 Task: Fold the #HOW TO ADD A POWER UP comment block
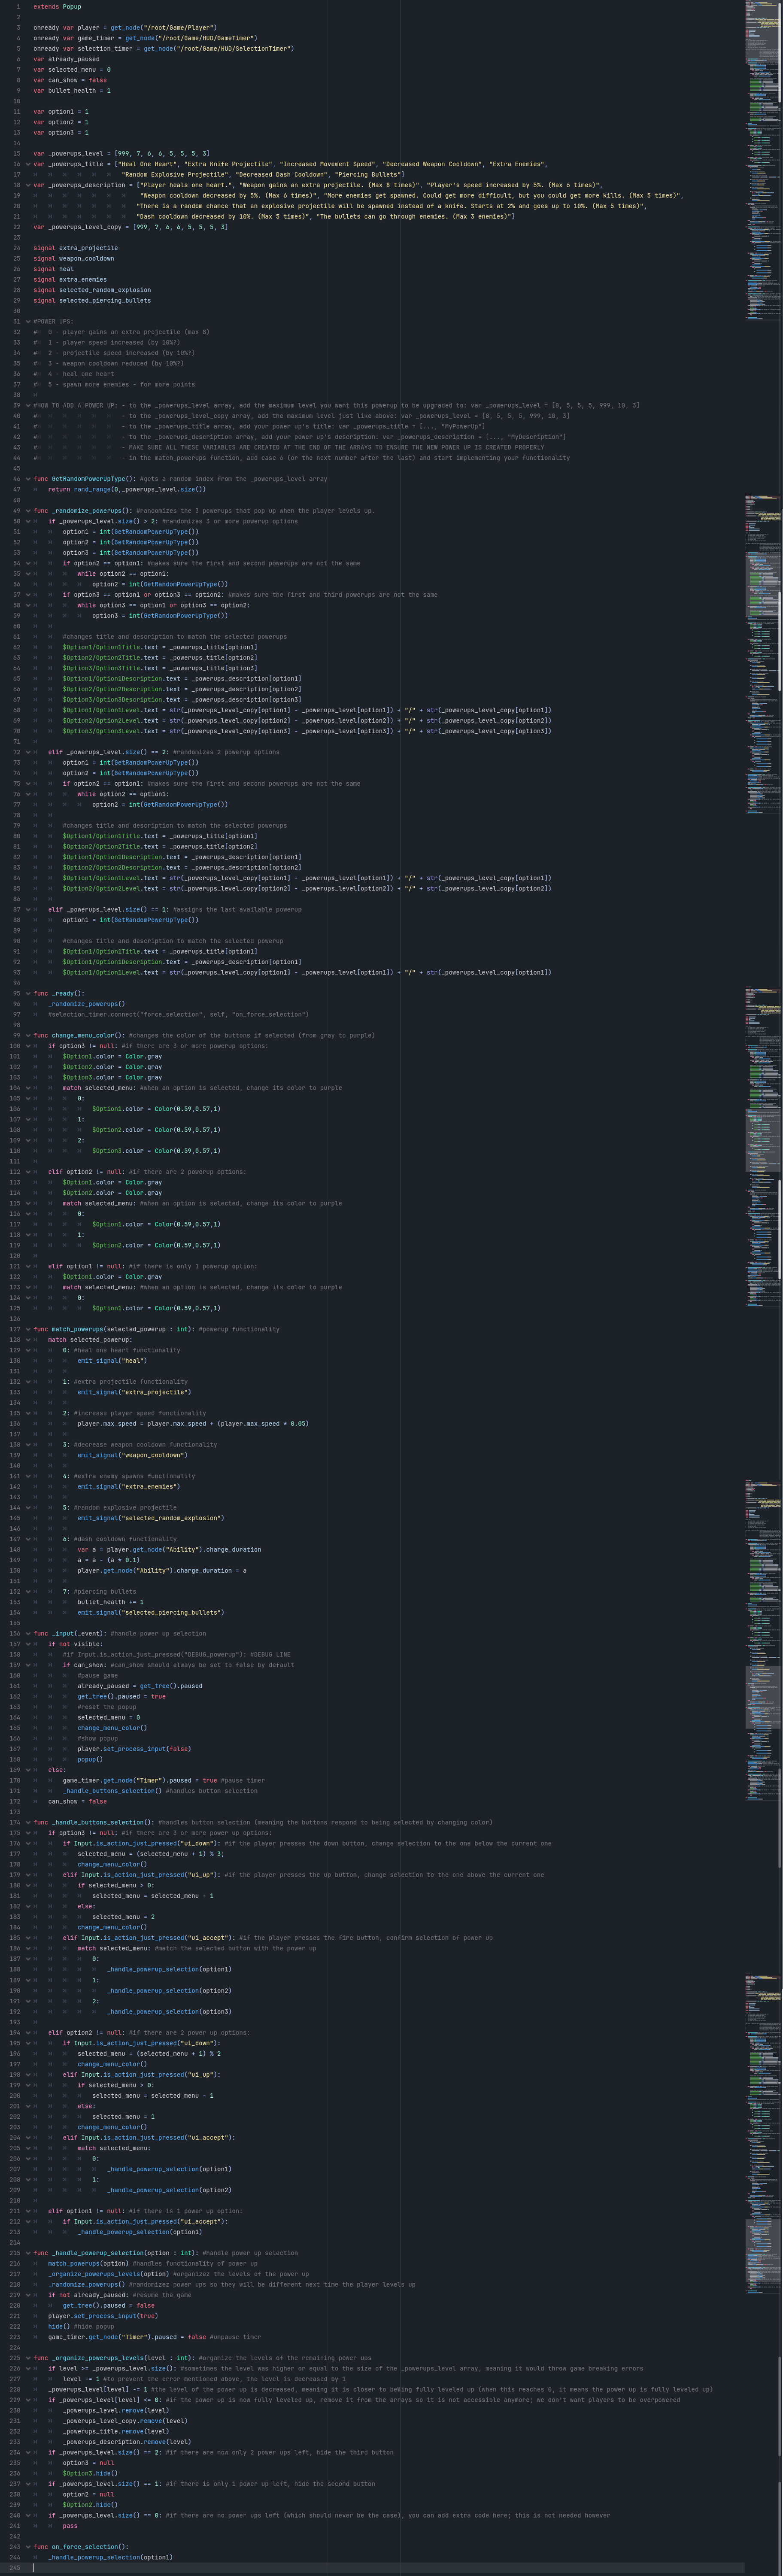28,406
